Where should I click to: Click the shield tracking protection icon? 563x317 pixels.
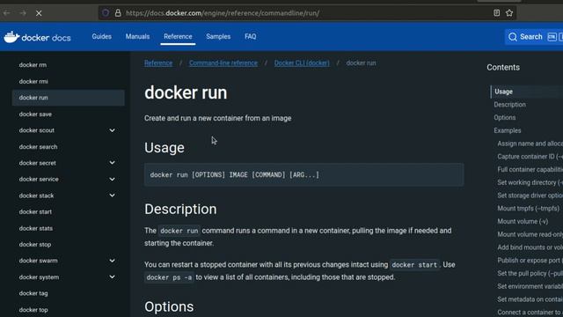pyautogui.click(x=106, y=13)
